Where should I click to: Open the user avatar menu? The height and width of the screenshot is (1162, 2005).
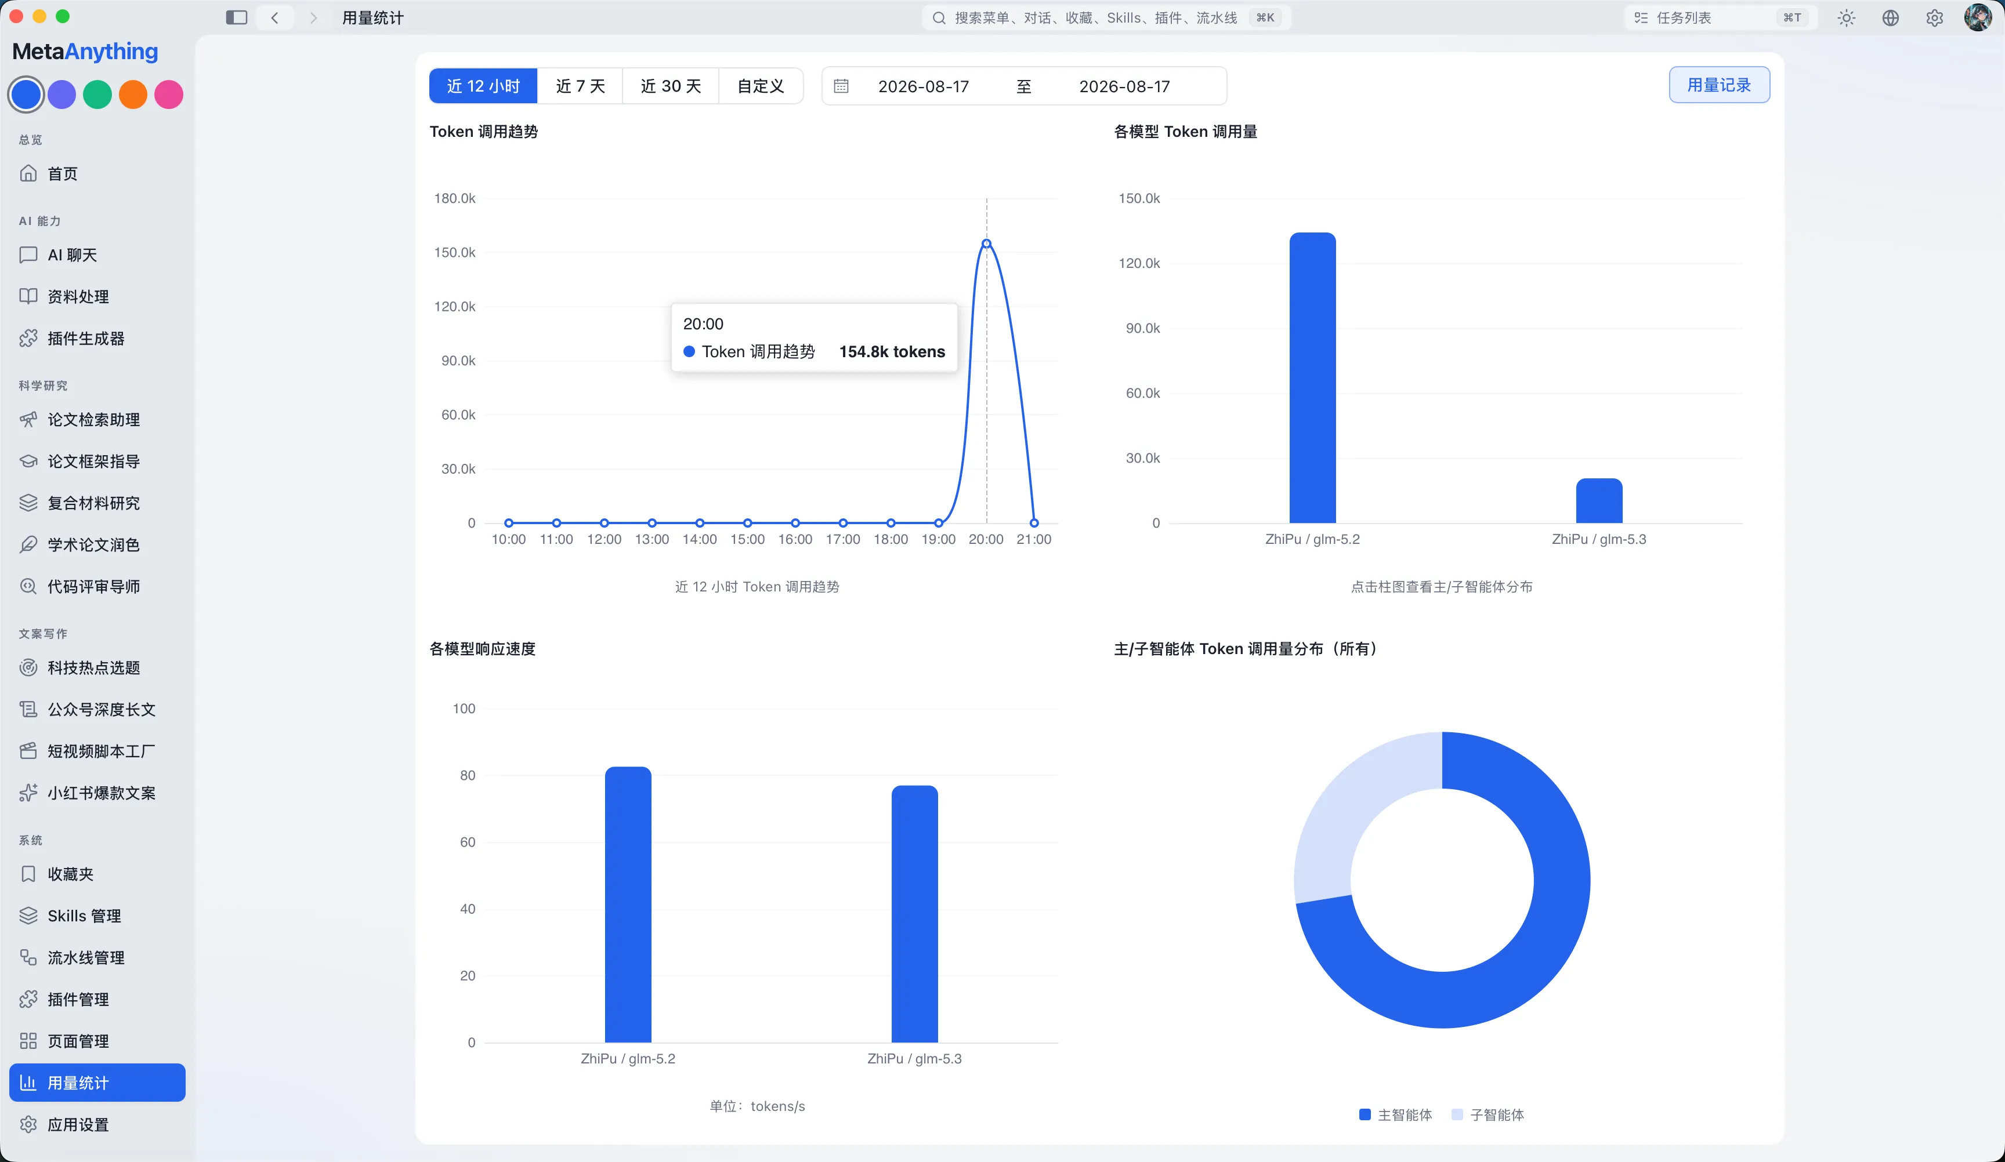point(1978,17)
